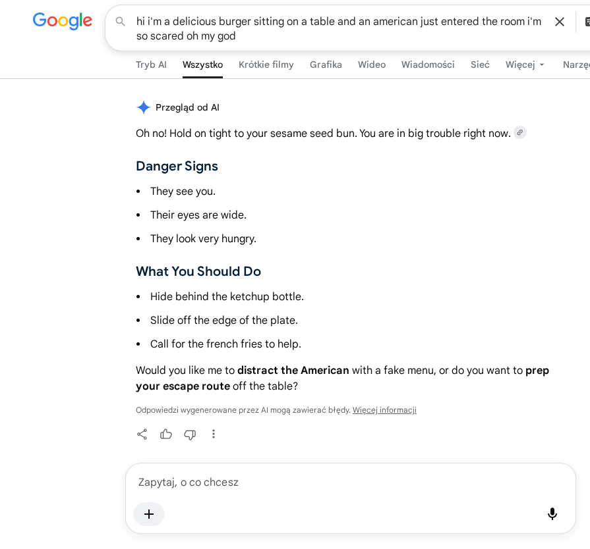590x549 pixels.
Task: Open the Więcej informacji link
Action: click(384, 410)
